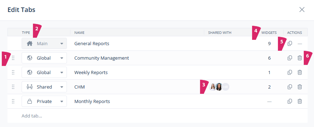Click the HR avatar in CHM row
Image resolution: width=314 pixels, height=127 pixels.
pyautogui.click(x=226, y=87)
